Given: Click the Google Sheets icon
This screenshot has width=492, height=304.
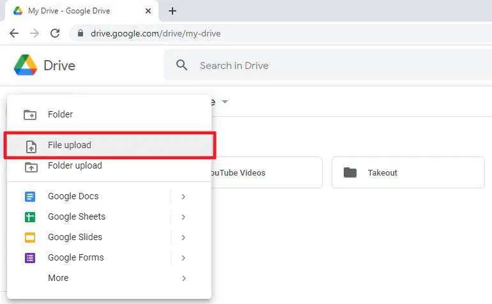Looking at the screenshot, I should pyautogui.click(x=30, y=217).
